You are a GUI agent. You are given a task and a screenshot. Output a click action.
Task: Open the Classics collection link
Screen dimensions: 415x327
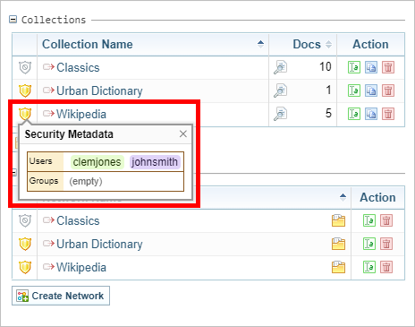point(78,67)
